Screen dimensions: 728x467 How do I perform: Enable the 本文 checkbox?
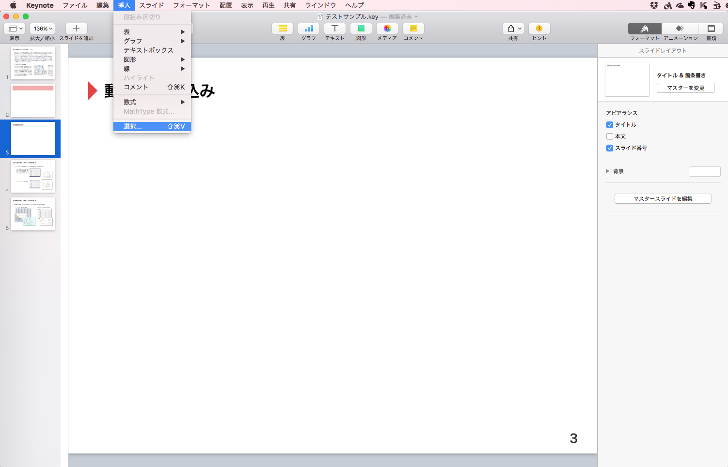point(610,136)
